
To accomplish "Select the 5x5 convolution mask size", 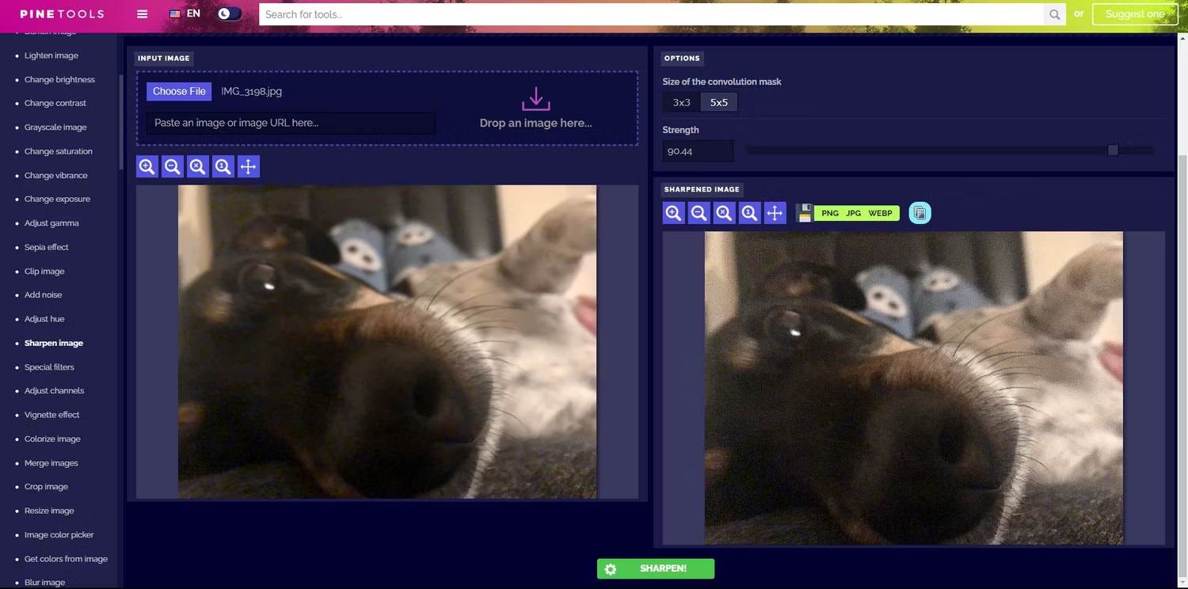I will [719, 102].
